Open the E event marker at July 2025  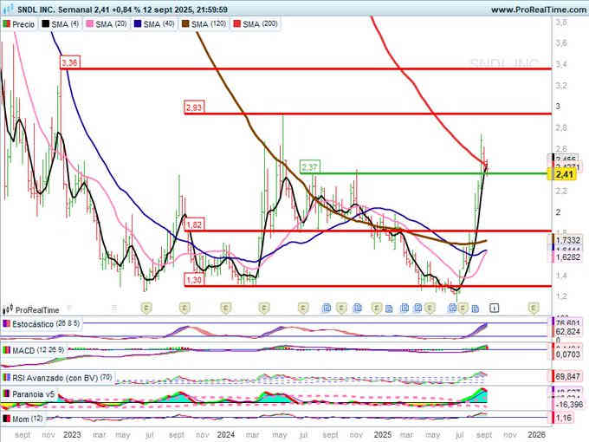click(463, 309)
